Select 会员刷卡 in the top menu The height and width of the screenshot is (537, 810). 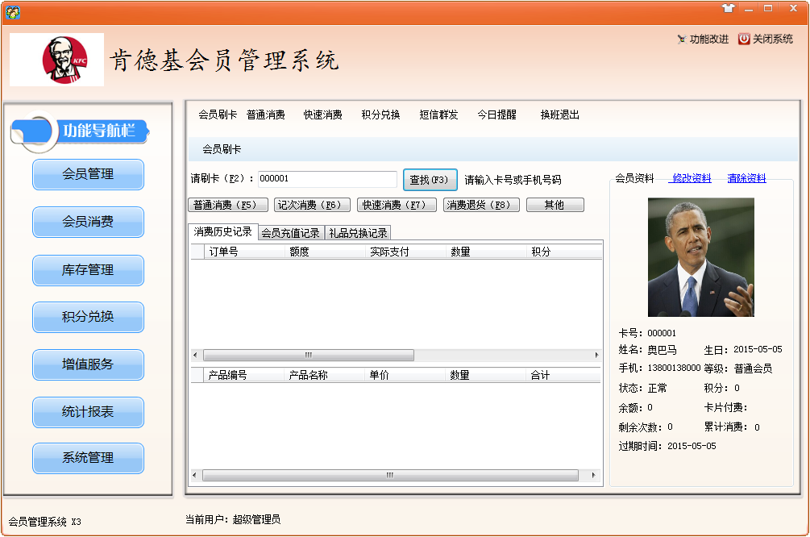click(218, 114)
